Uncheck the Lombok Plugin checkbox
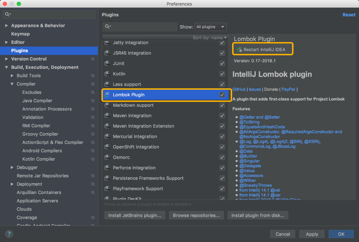Image resolution: width=359 pixels, height=242 pixels. point(222,95)
